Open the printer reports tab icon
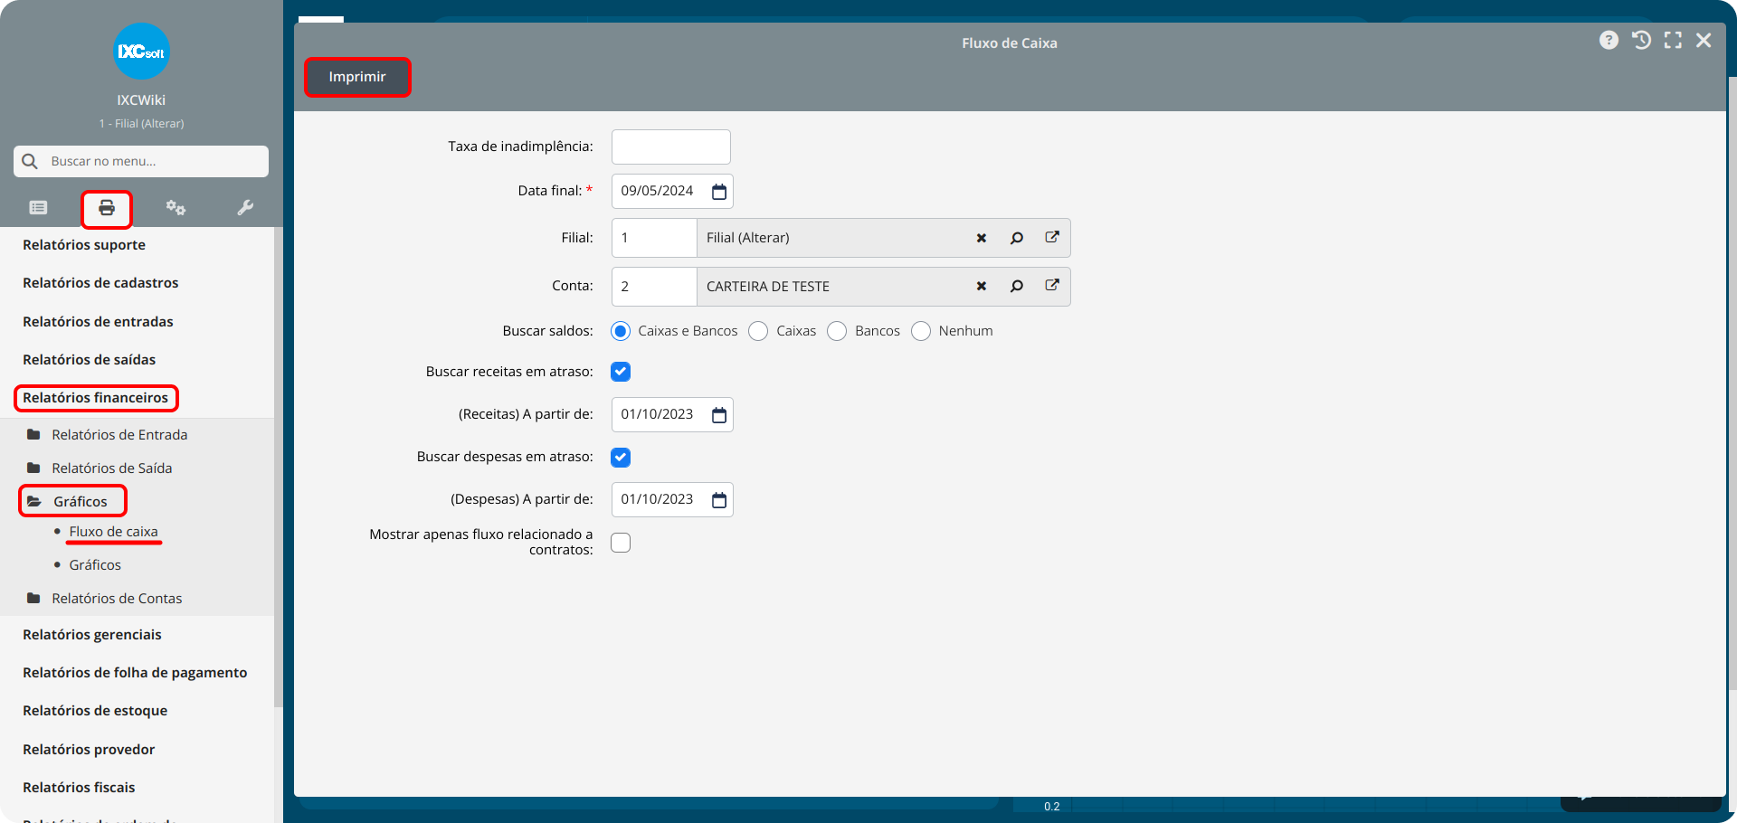This screenshot has width=1737, height=823. click(107, 208)
